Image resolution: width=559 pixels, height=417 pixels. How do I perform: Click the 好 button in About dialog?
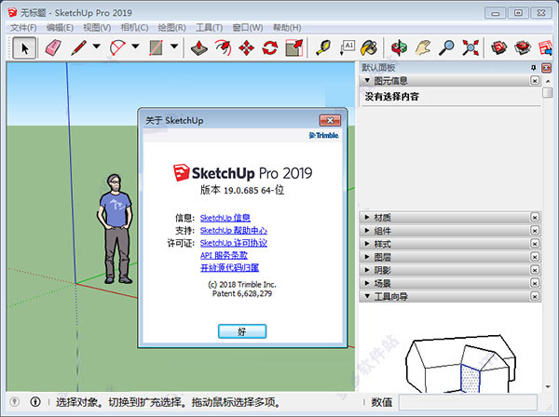click(242, 331)
